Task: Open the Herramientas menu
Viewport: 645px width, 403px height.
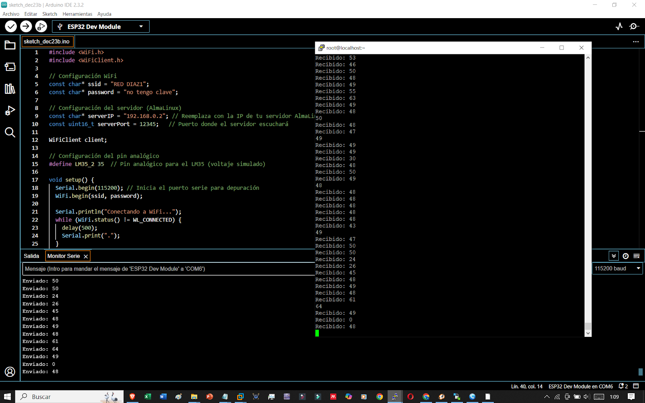Action: 77,14
